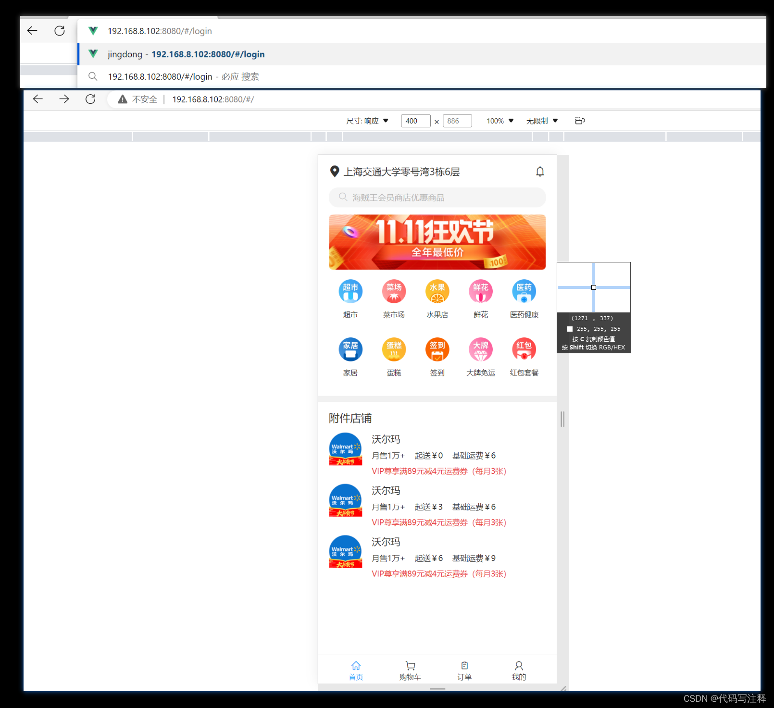Open the Walmart logo for the 起送¥3 shop
The height and width of the screenshot is (708, 774).
tap(345, 500)
